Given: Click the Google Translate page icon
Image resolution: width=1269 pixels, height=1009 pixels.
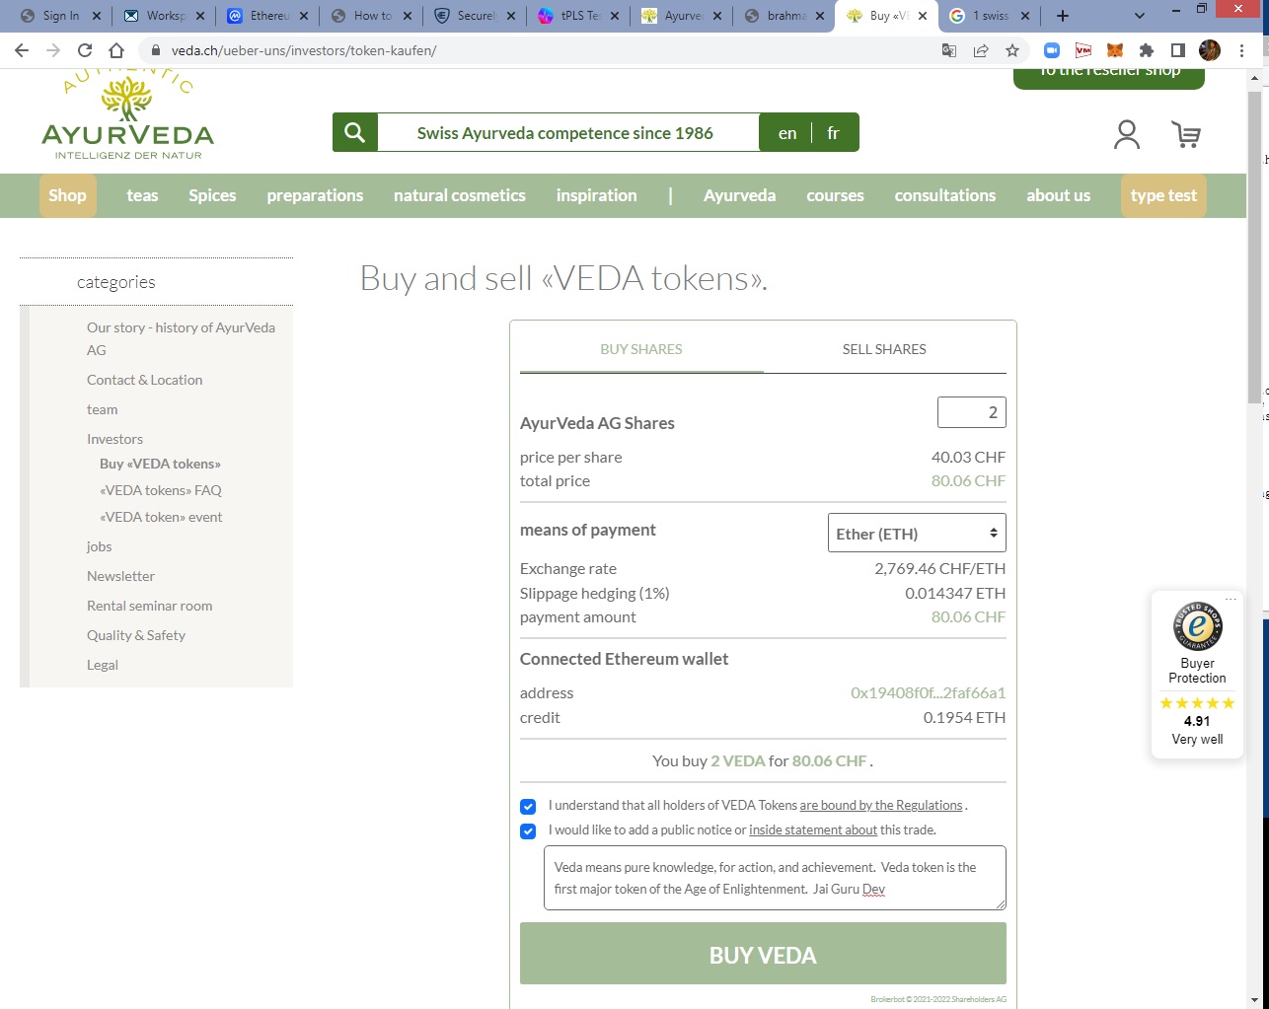Looking at the screenshot, I should 949,50.
